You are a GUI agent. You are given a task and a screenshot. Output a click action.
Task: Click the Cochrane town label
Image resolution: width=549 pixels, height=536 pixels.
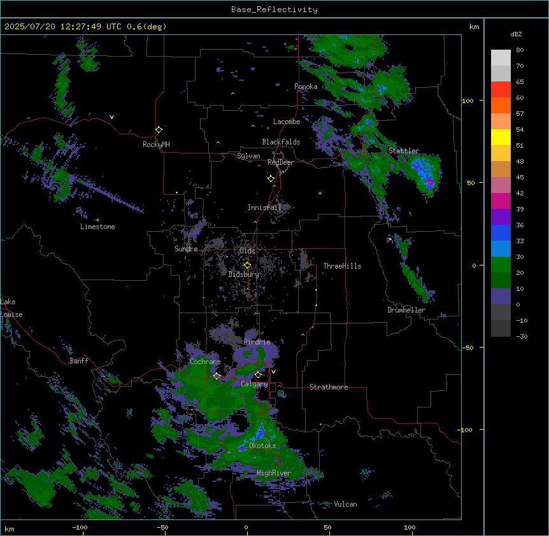tap(205, 362)
